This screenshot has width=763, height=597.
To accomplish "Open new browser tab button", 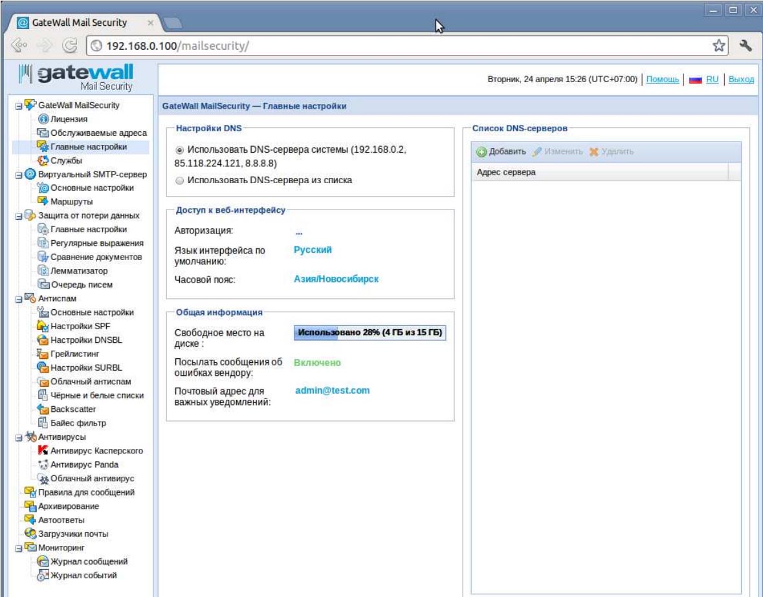I will point(172,23).
